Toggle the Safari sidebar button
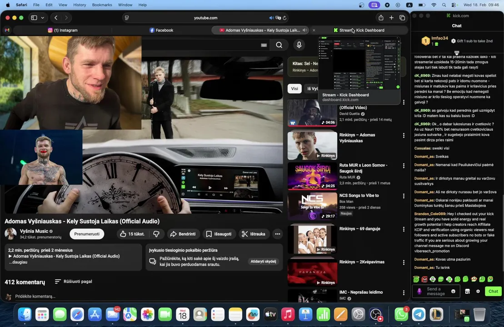Screen dimensions: 504x327 pos(34,18)
